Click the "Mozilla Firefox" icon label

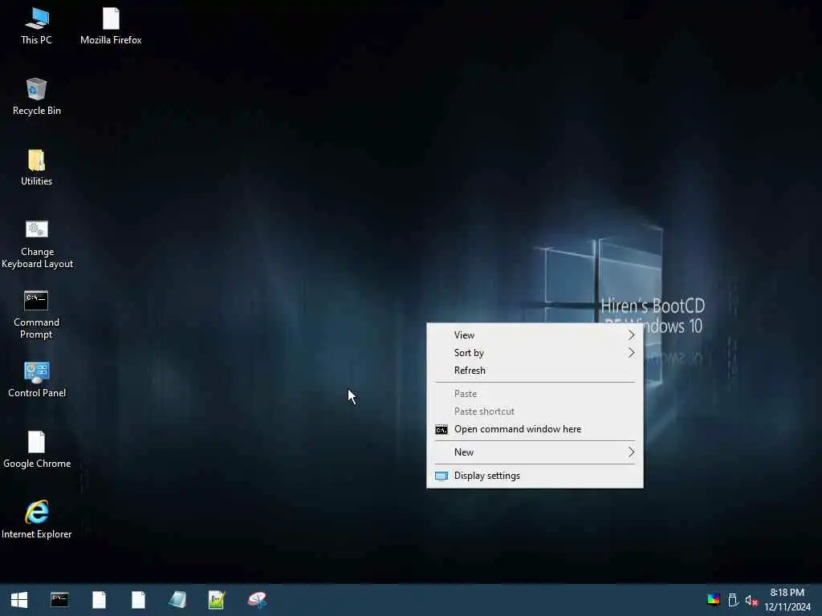[x=111, y=40]
